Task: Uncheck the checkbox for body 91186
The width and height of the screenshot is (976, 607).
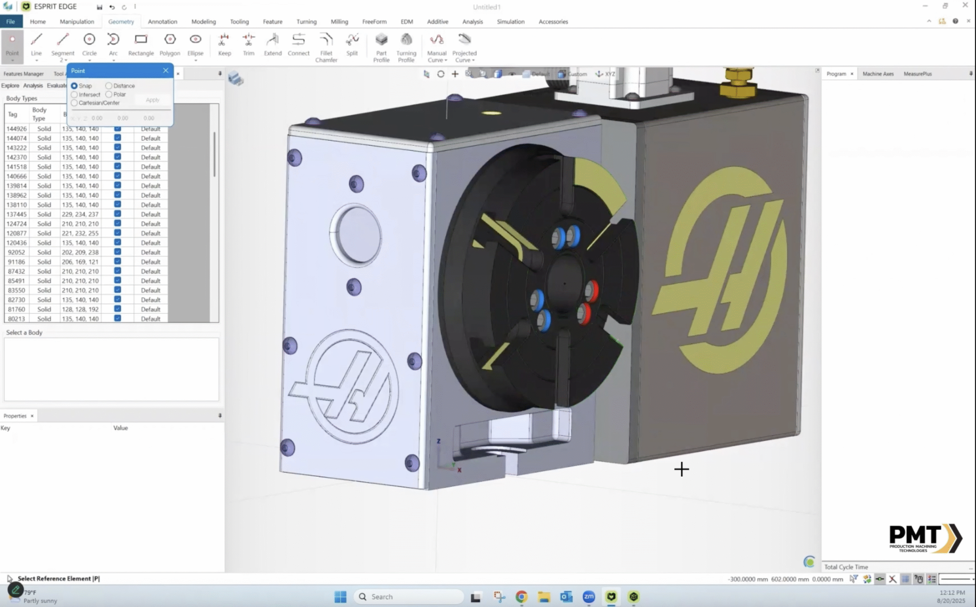Action: click(x=118, y=261)
